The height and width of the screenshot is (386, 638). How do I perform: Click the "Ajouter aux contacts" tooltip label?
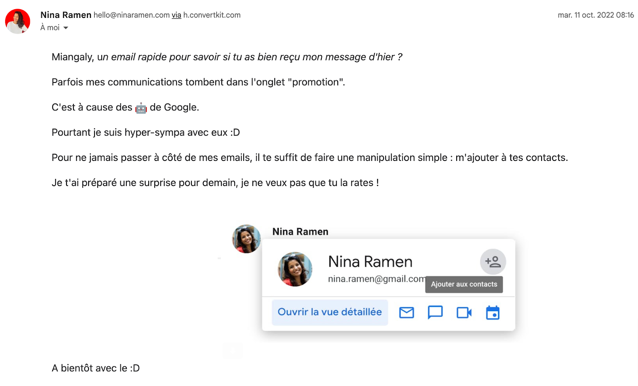pyautogui.click(x=464, y=284)
